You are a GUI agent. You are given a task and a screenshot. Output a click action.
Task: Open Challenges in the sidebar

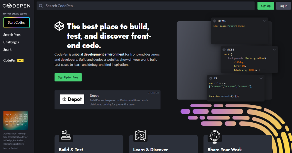11,42
